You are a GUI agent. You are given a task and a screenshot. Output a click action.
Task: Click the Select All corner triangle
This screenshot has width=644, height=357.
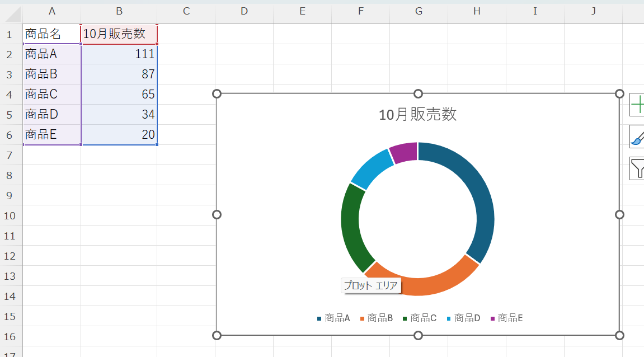11,12
